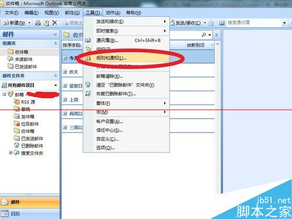292x219 pixels.
Task: Click the Reply toolbar button
Action: point(72,23)
